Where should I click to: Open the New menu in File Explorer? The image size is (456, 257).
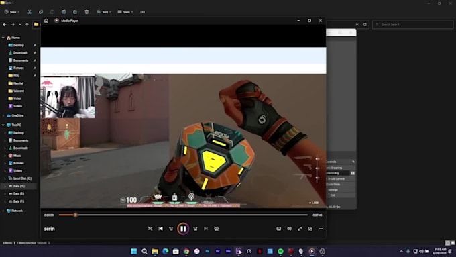tap(12, 12)
